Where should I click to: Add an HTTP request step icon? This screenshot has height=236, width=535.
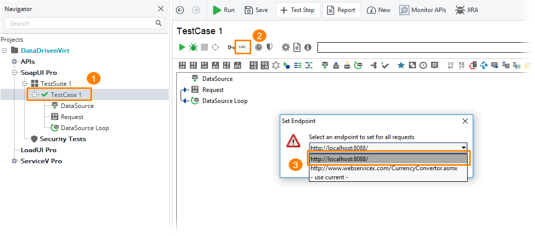[x=204, y=65]
